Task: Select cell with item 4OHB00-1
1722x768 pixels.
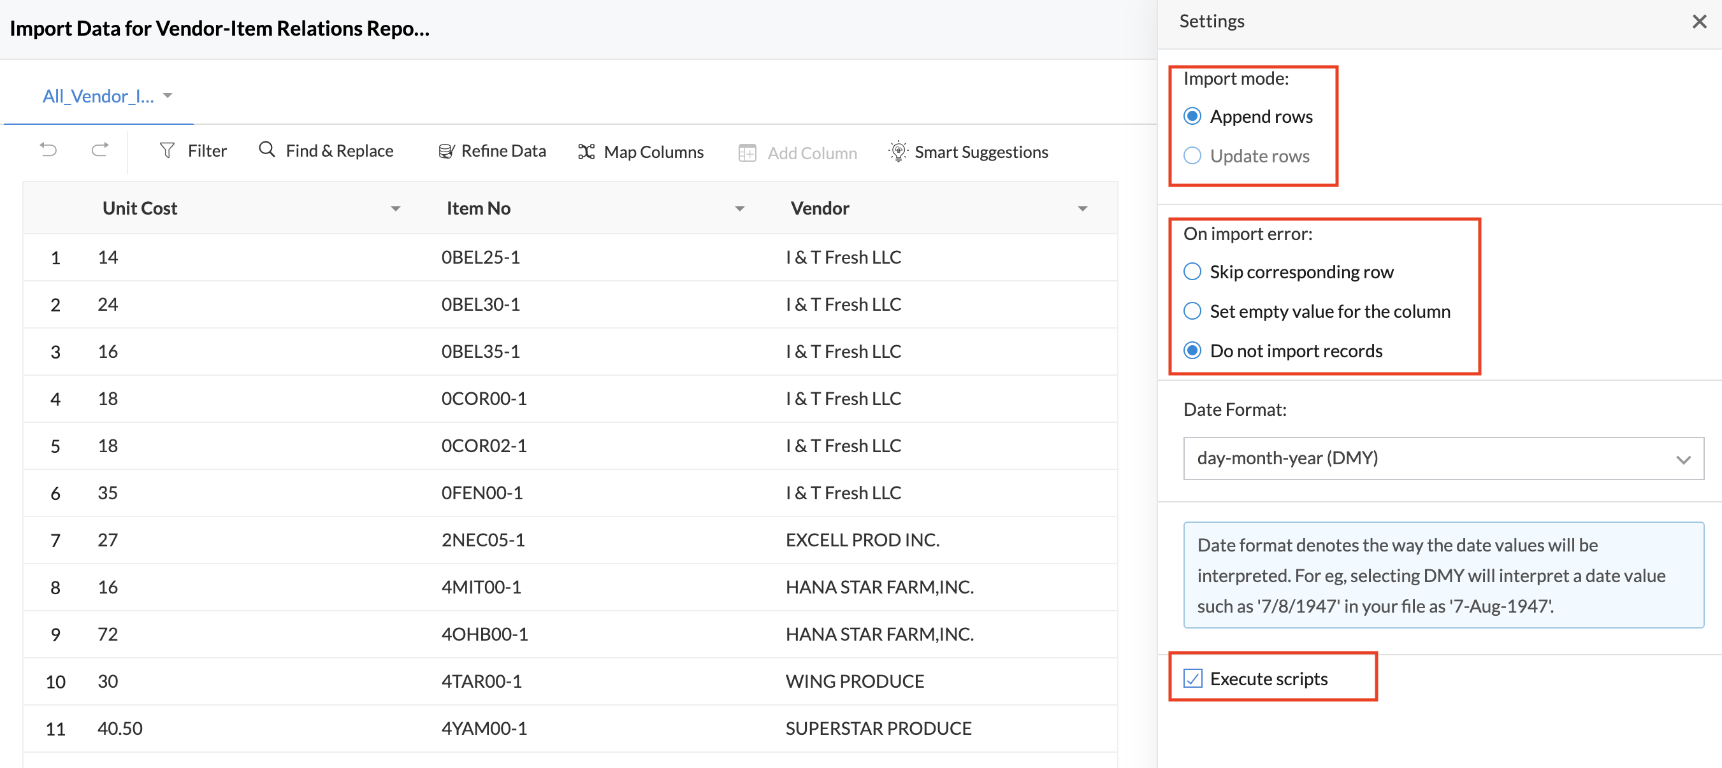Action: (484, 634)
